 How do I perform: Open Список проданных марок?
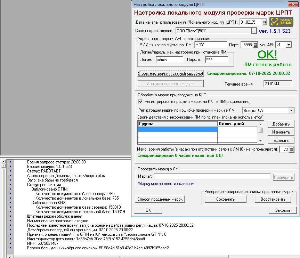tap(160, 199)
